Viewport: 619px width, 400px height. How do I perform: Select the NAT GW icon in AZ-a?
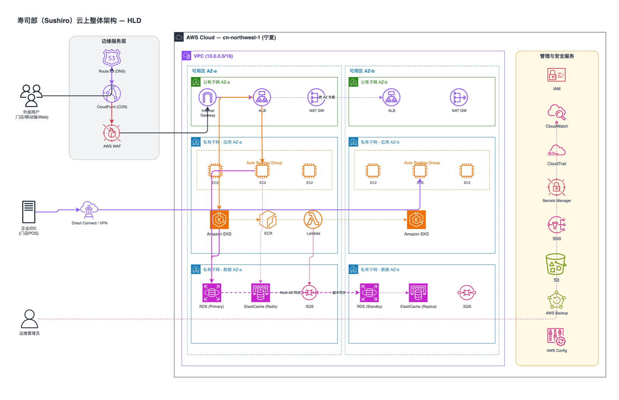pyautogui.click(x=316, y=98)
